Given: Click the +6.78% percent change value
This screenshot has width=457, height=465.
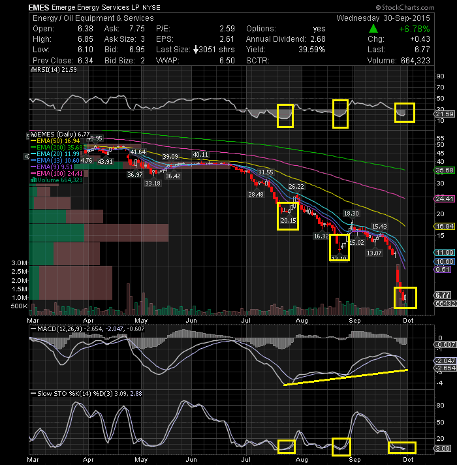Looking at the screenshot, I should click(x=415, y=29).
